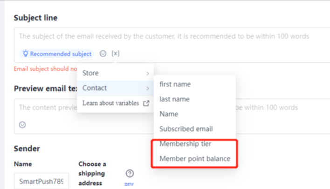Open the Learn about variables link
330x189 pixels.
(110, 103)
